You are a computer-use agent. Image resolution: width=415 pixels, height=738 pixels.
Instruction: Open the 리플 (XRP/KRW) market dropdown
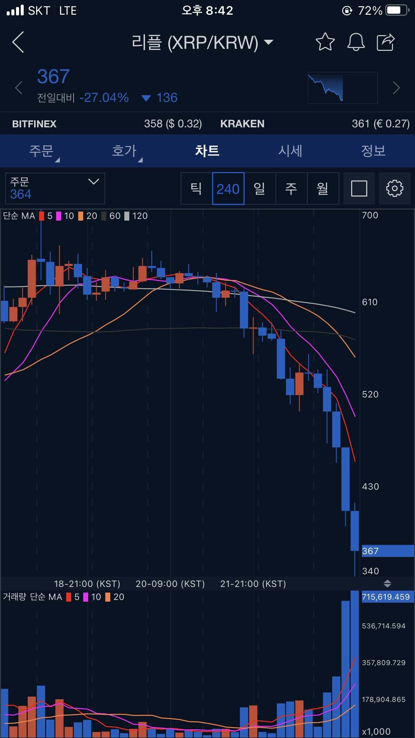[x=202, y=42]
